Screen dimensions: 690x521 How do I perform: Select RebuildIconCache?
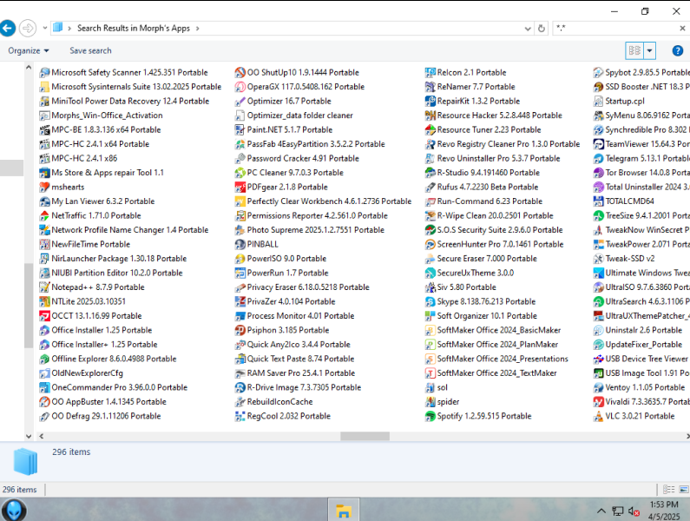pyautogui.click(x=273, y=402)
